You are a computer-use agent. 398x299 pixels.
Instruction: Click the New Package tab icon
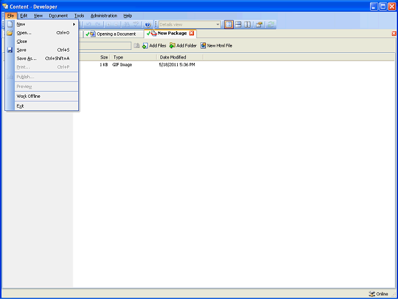tap(154, 33)
